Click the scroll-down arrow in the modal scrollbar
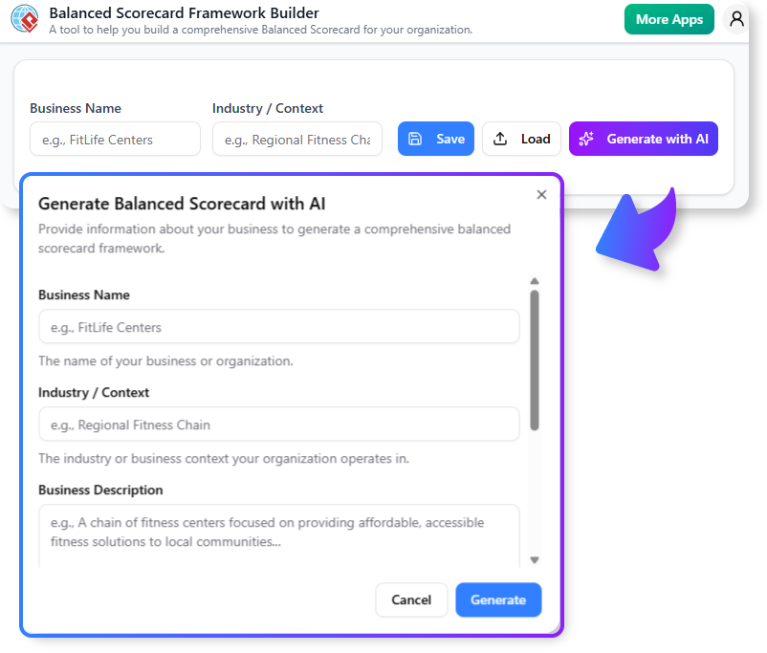767x653 pixels. point(535,559)
